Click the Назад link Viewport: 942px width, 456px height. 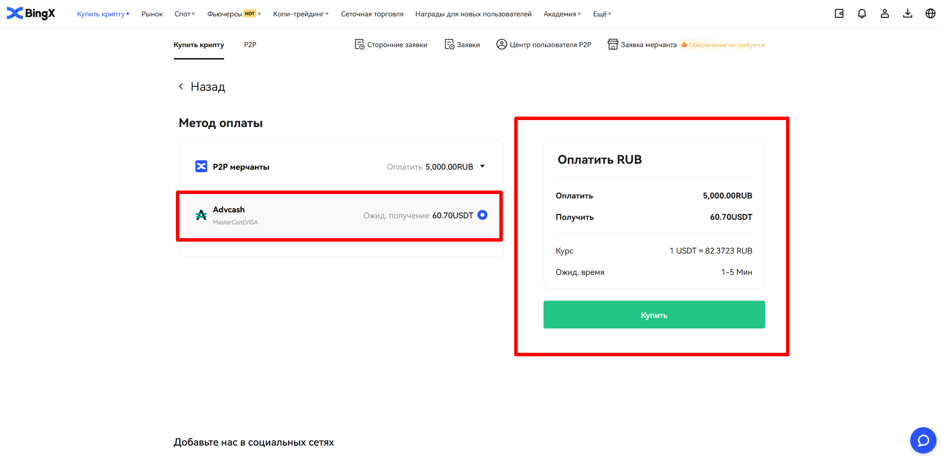[208, 87]
